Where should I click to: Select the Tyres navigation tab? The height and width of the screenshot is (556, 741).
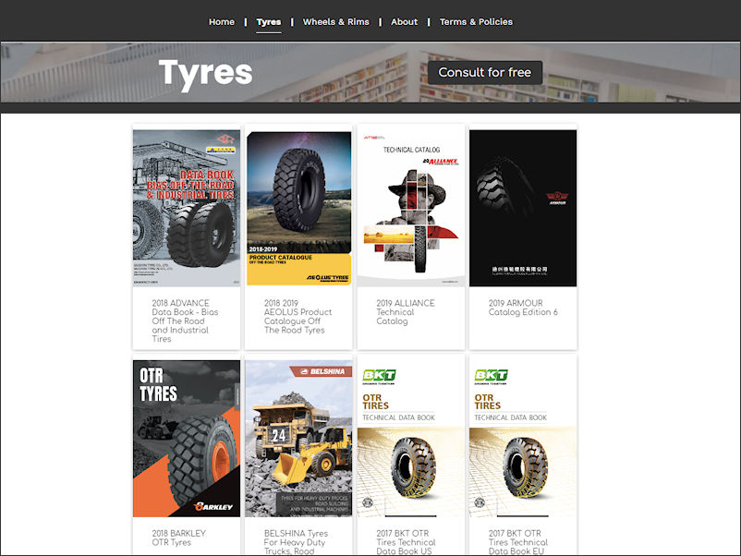point(269,22)
